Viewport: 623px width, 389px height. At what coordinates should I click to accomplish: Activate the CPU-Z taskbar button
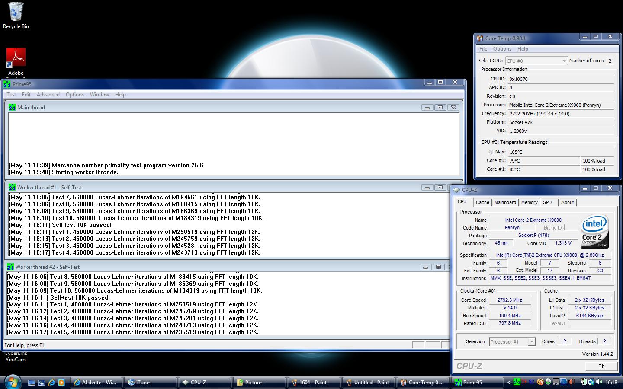(x=205, y=383)
